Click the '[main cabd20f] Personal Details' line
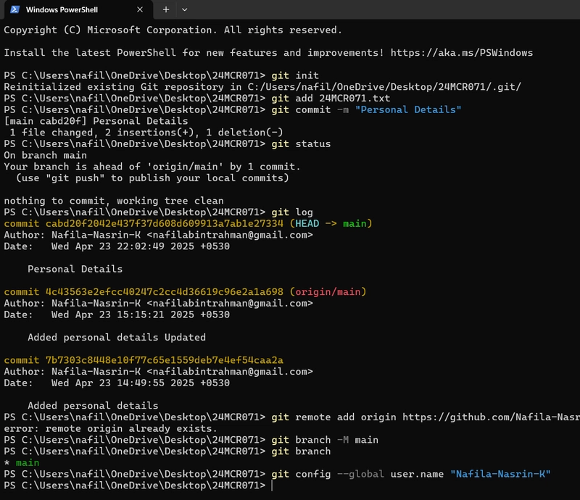This screenshot has height=500, width=580. pos(96,121)
